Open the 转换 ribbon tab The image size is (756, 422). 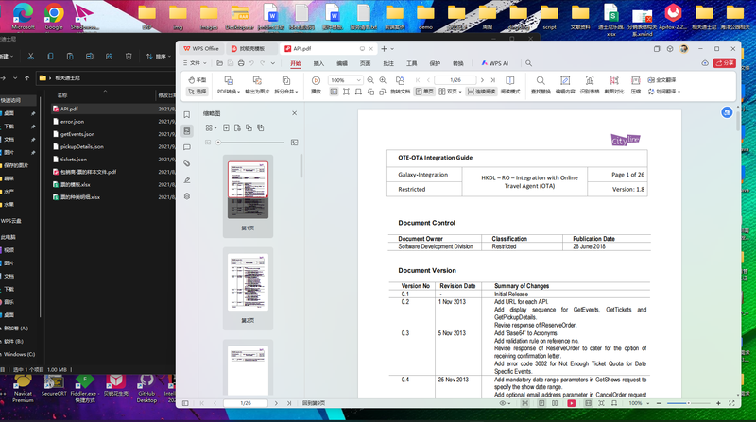coord(458,63)
